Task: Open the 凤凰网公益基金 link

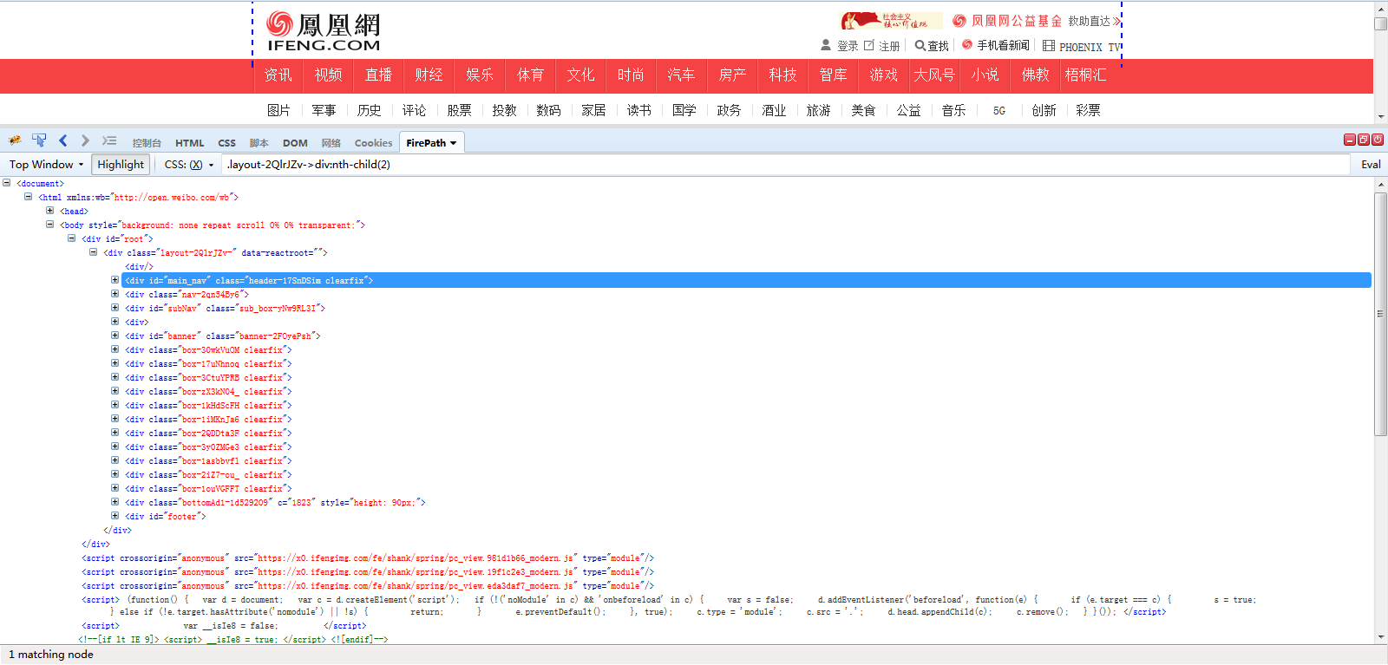Action: (1006, 21)
